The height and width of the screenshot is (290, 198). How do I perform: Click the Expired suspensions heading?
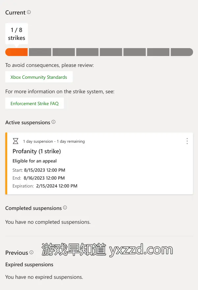pos(29,264)
